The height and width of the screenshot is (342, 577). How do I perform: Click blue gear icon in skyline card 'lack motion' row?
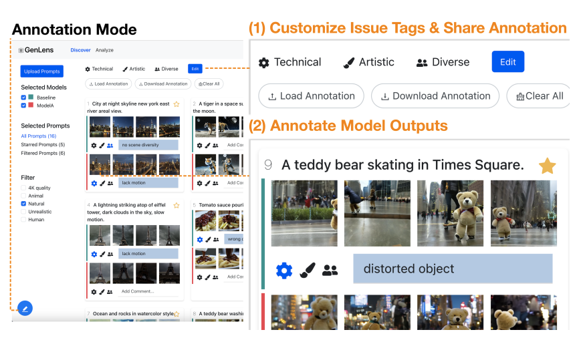94,183
